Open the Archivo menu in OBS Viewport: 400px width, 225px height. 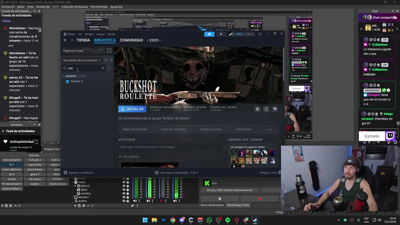pos(8,7)
